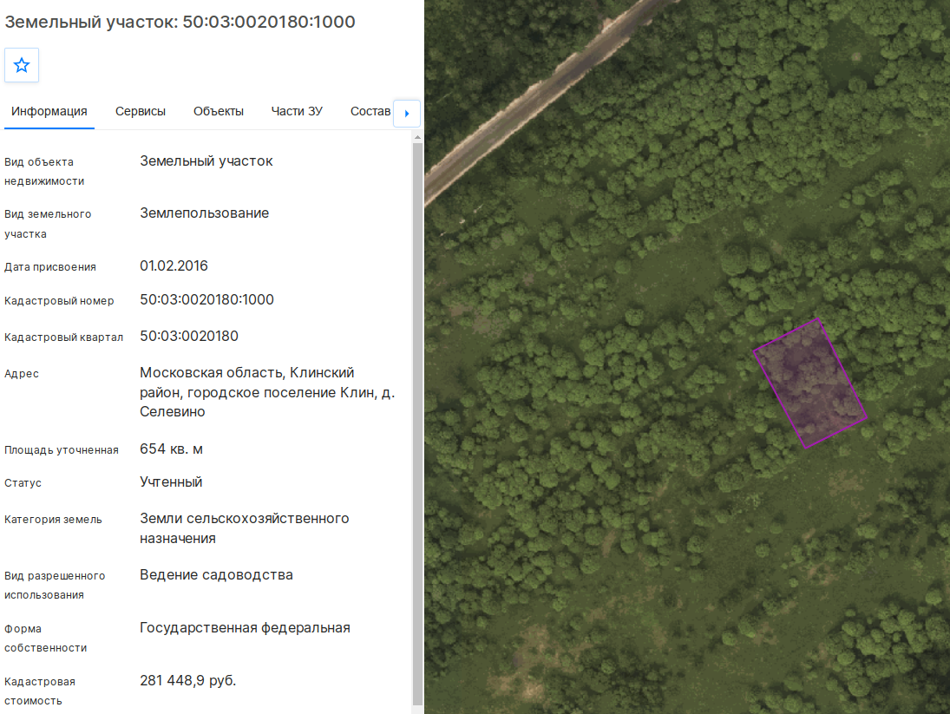Viewport: 950px width, 714px height.
Task: Select the label Кадастровый номер
Action: [59, 301]
